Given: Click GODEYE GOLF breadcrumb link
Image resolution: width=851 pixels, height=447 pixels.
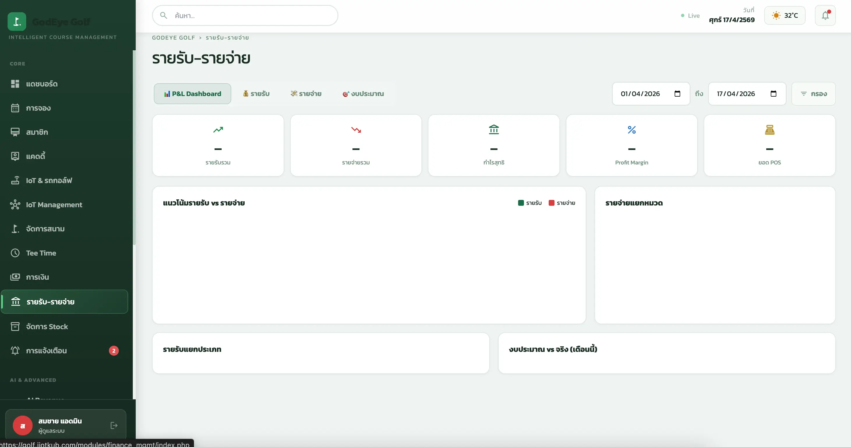Looking at the screenshot, I should 174,38.
